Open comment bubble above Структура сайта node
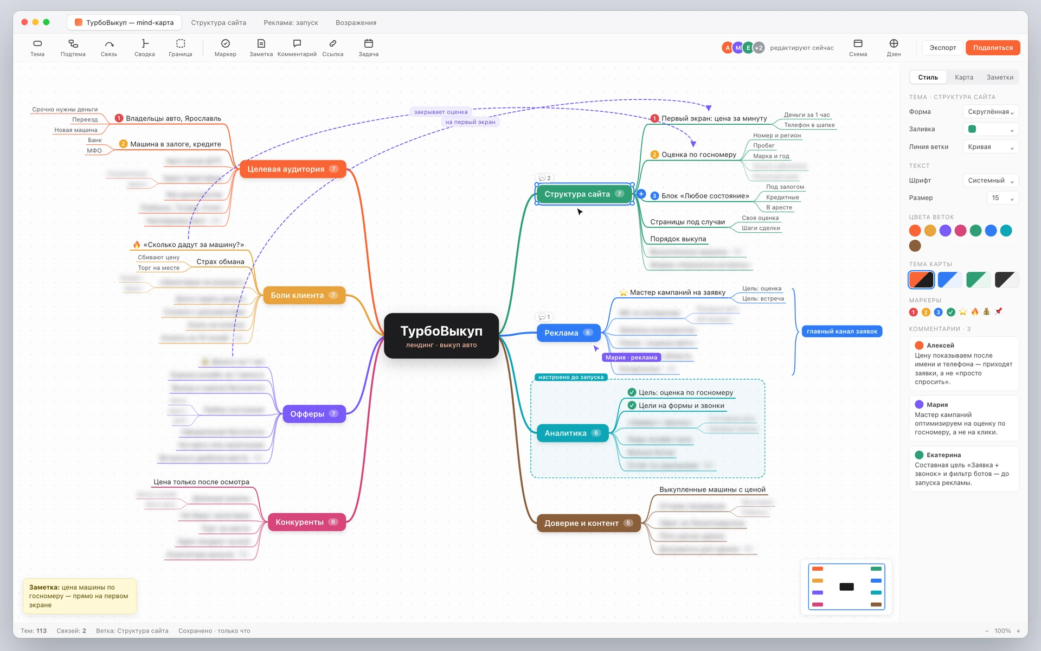Screen dimensions: 1041x651 pos(544,178)
